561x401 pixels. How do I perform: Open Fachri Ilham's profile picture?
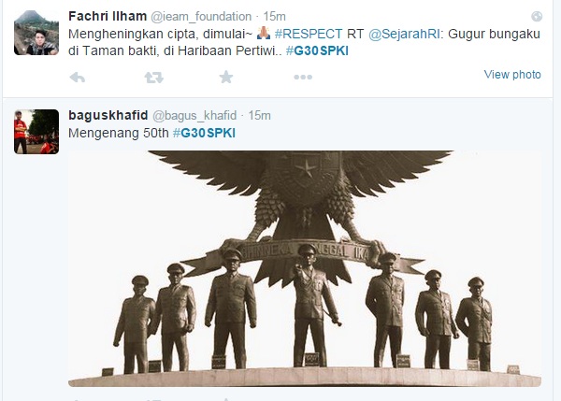click(36, 33)
